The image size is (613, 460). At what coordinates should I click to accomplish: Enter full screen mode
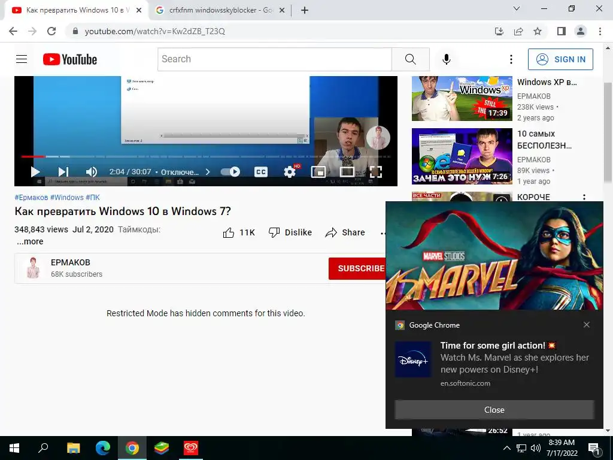(x=376, y=172)
